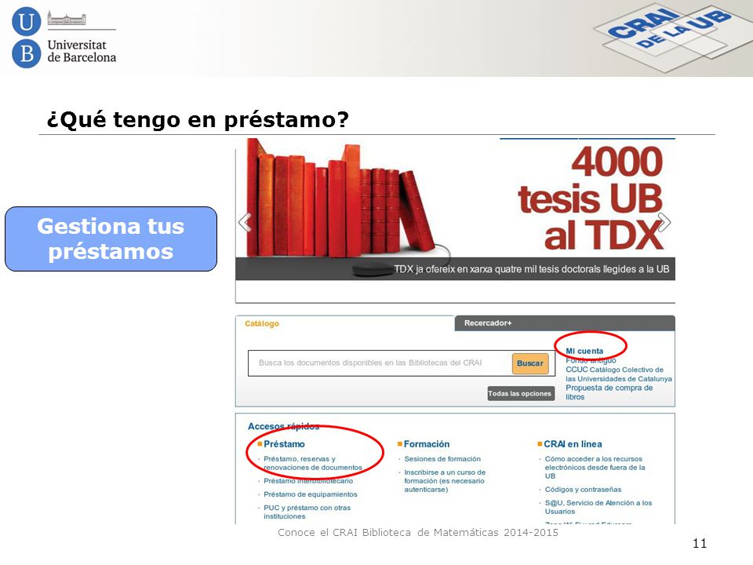The height and width of the screenshot is (565, 753).
Task: Open the Préstamo section heading
Action: 284,444
